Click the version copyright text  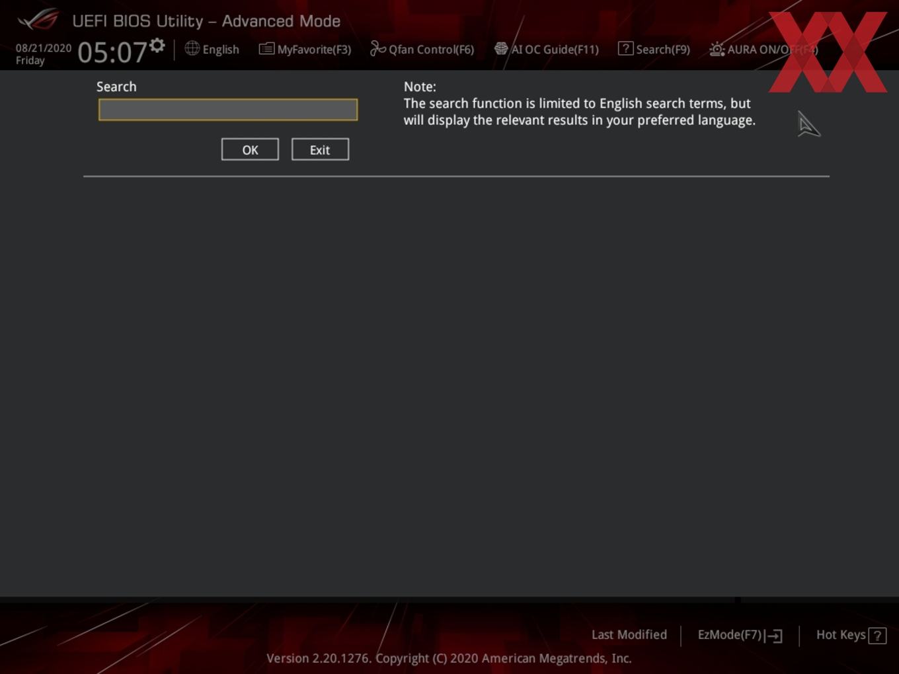point(449,658)
